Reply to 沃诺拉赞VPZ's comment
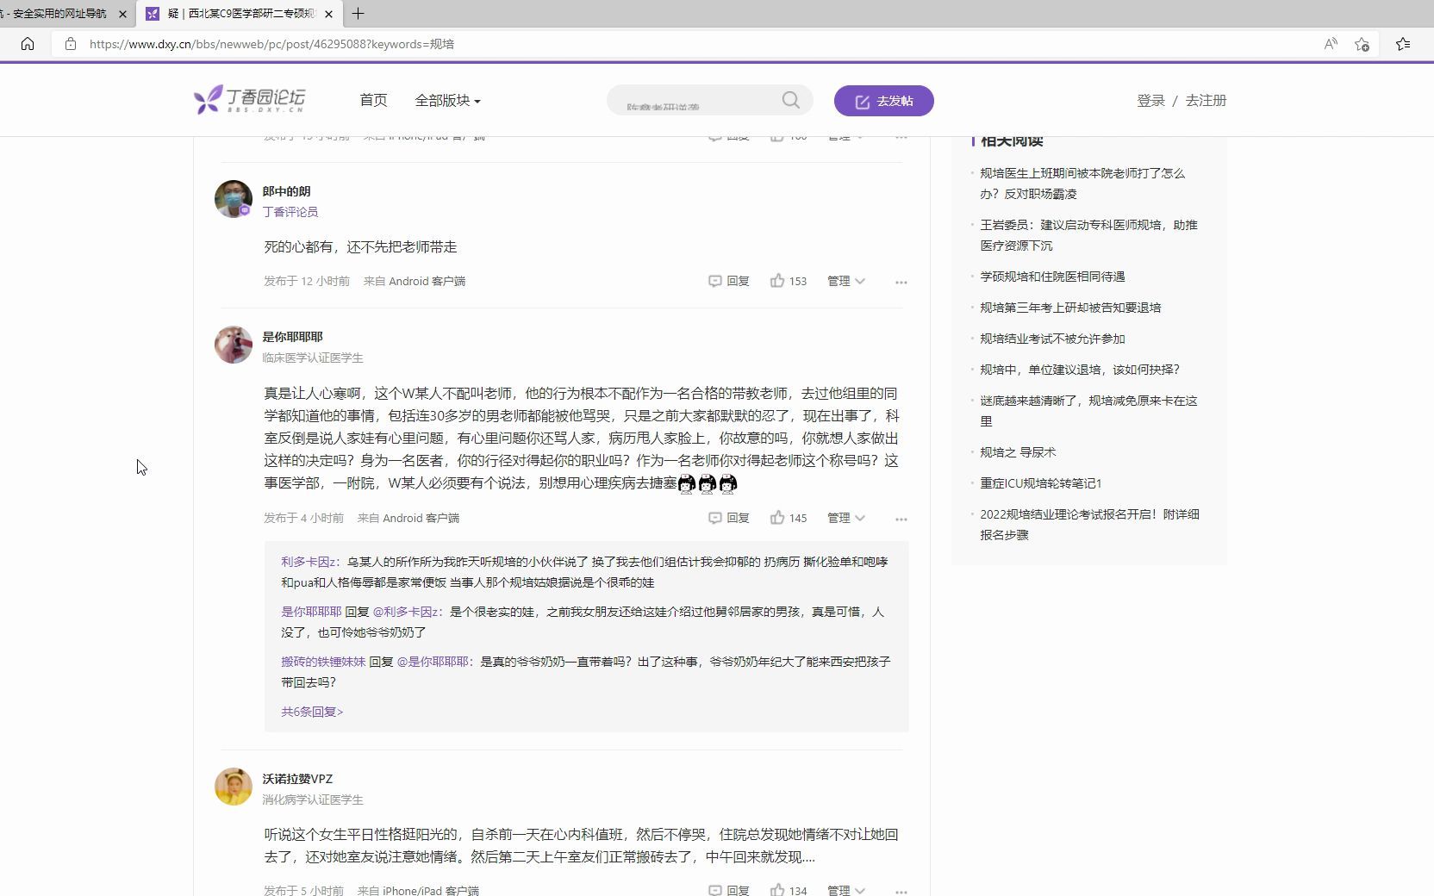The width and height of the screenshot is (1434, 896). point(729,890)
